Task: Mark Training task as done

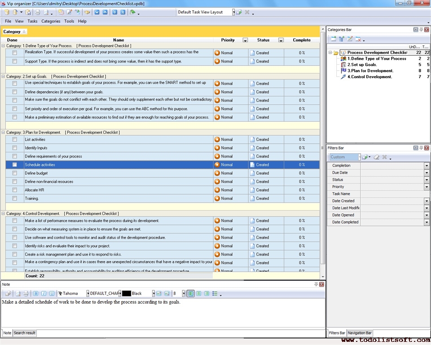Action: click(14, 198)
